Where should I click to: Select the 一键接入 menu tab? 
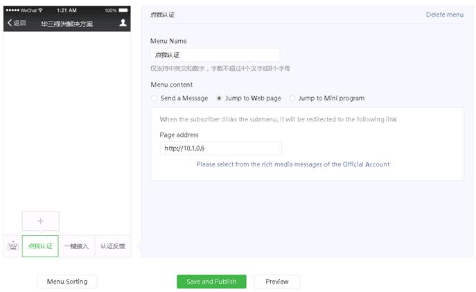coord(76,246)
